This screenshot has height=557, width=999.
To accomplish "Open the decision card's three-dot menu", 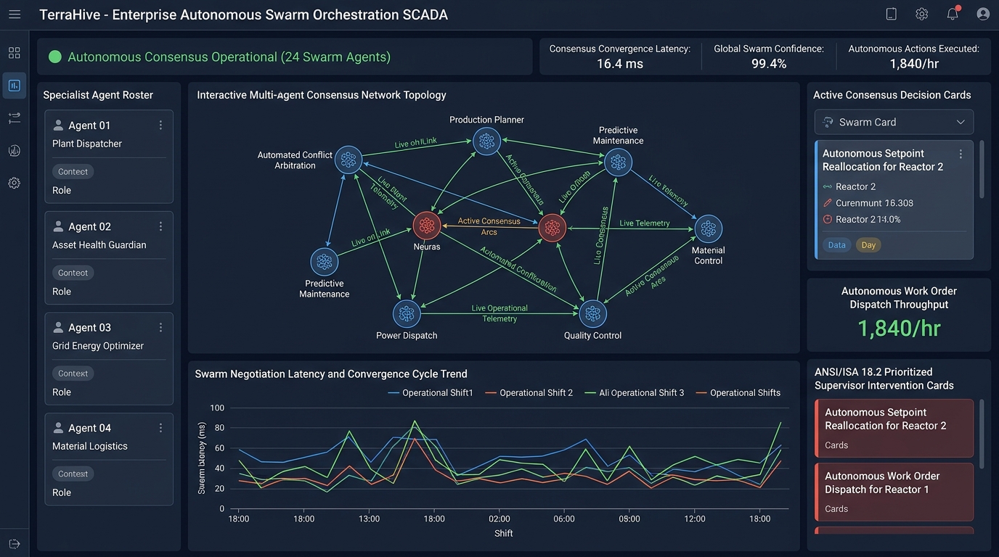I will pos(961,154).
